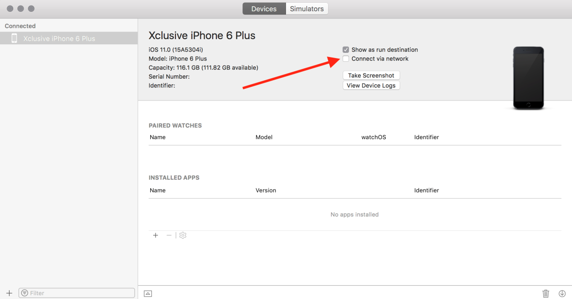Click the filter icon inside the search field
The height and width of the screenshot is (299, 572).
tap(25, 293)
